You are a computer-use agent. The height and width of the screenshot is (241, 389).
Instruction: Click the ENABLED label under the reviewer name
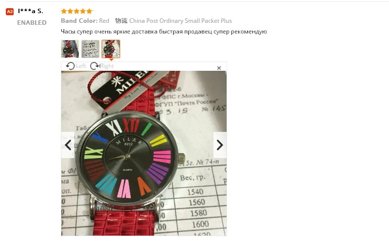click(32, 22)
